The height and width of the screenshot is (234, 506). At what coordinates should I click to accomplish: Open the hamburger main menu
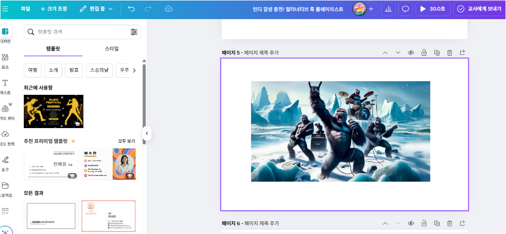[x=5, y=9]
